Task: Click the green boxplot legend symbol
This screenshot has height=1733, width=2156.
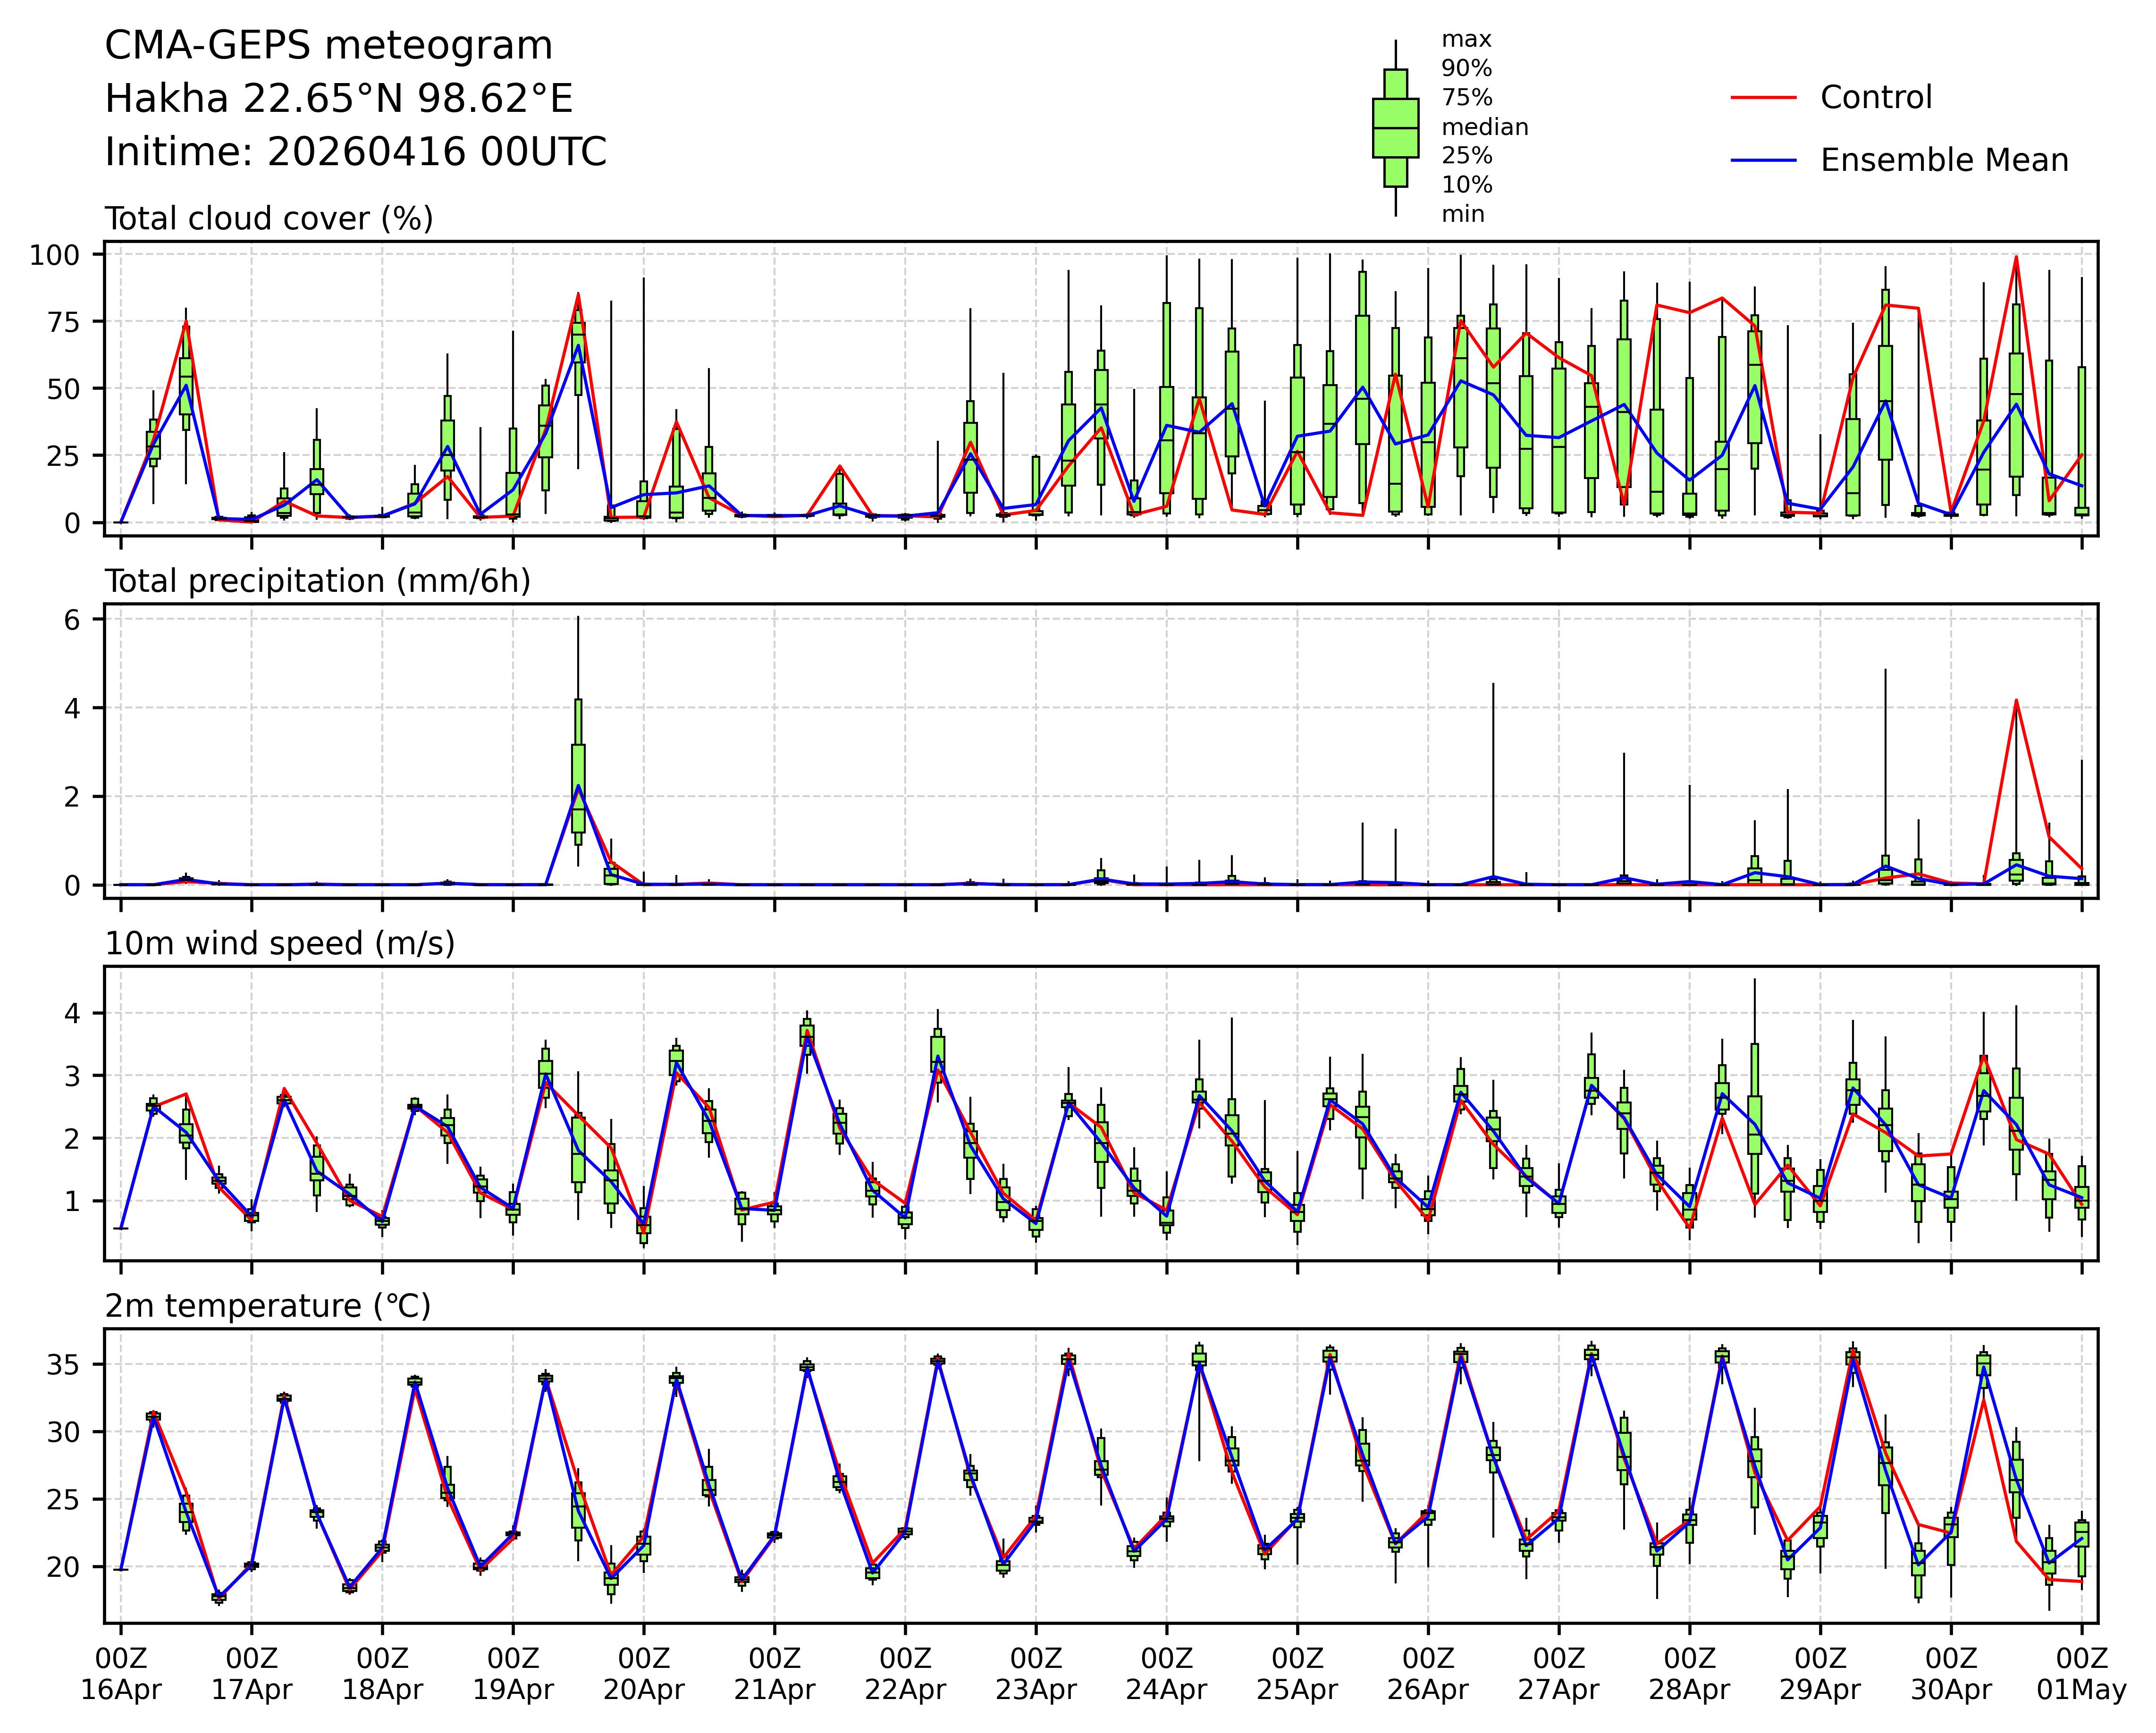Action: coord(1395,128)
